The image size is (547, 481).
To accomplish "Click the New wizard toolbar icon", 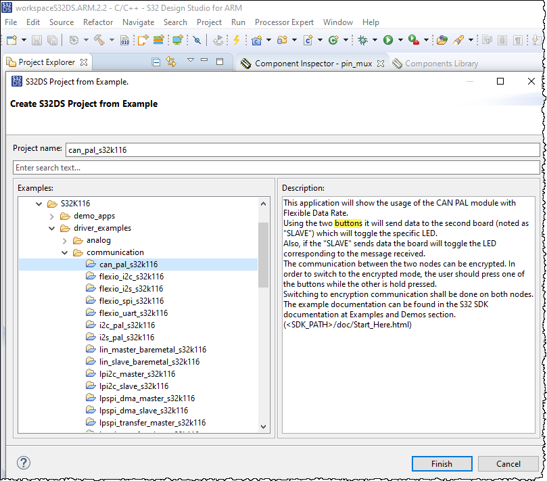I will click(12, 40).
